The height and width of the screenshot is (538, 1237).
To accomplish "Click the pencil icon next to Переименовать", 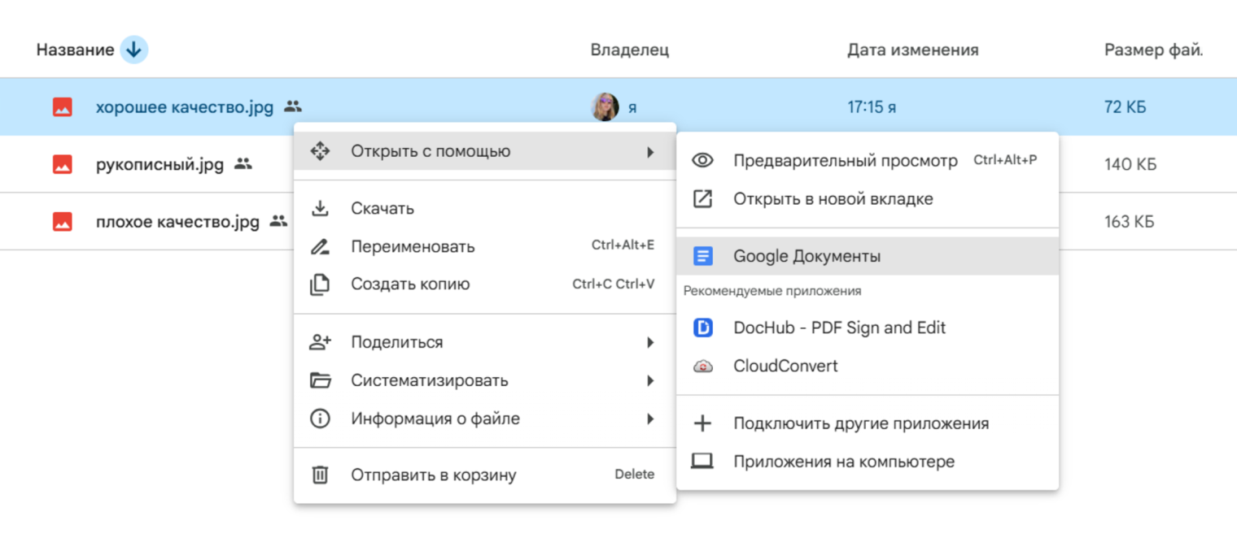I will click(x=320, y=246).
